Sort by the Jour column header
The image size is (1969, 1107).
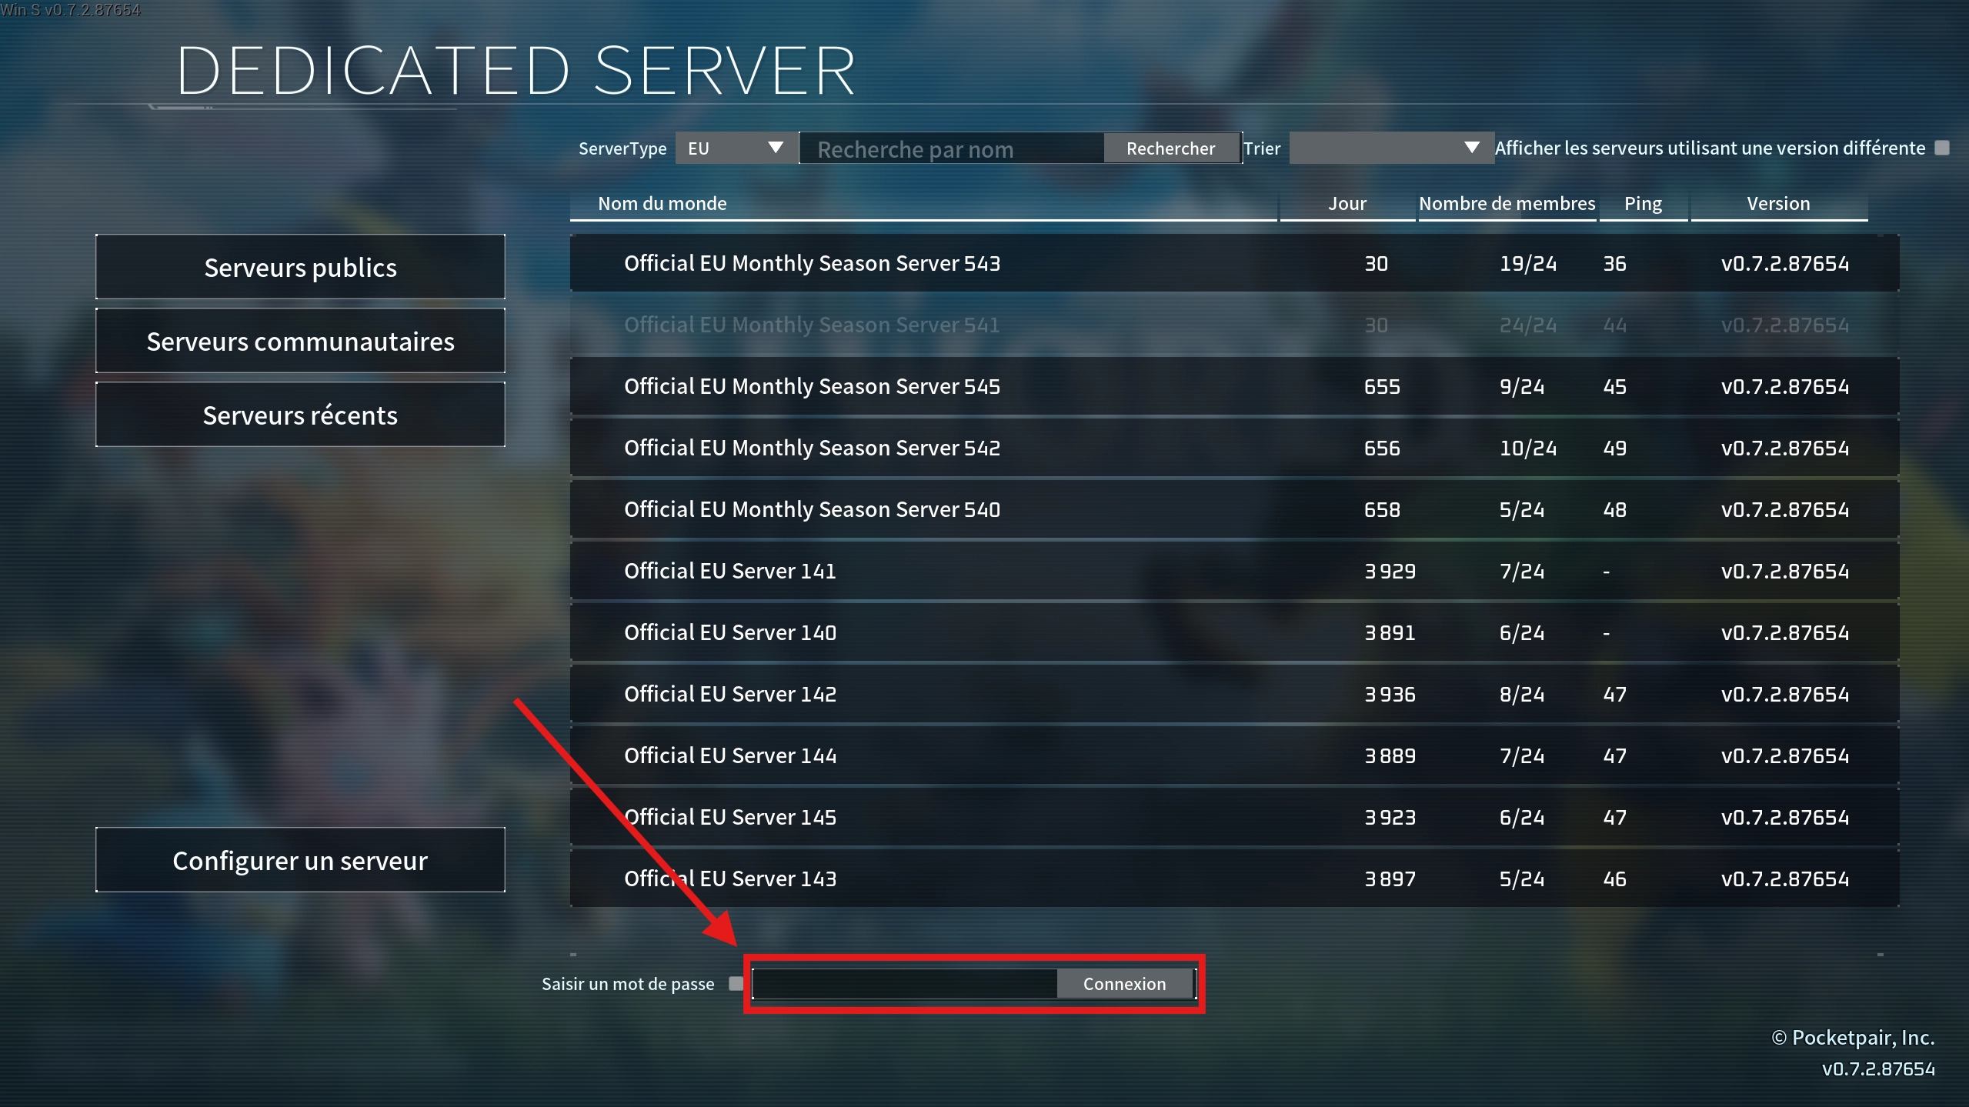(x=1347, y=203)
